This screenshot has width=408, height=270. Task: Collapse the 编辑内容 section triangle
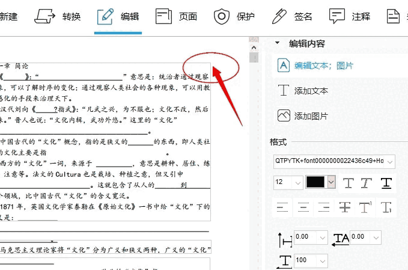pyautogui.click(x=278, y=43)
